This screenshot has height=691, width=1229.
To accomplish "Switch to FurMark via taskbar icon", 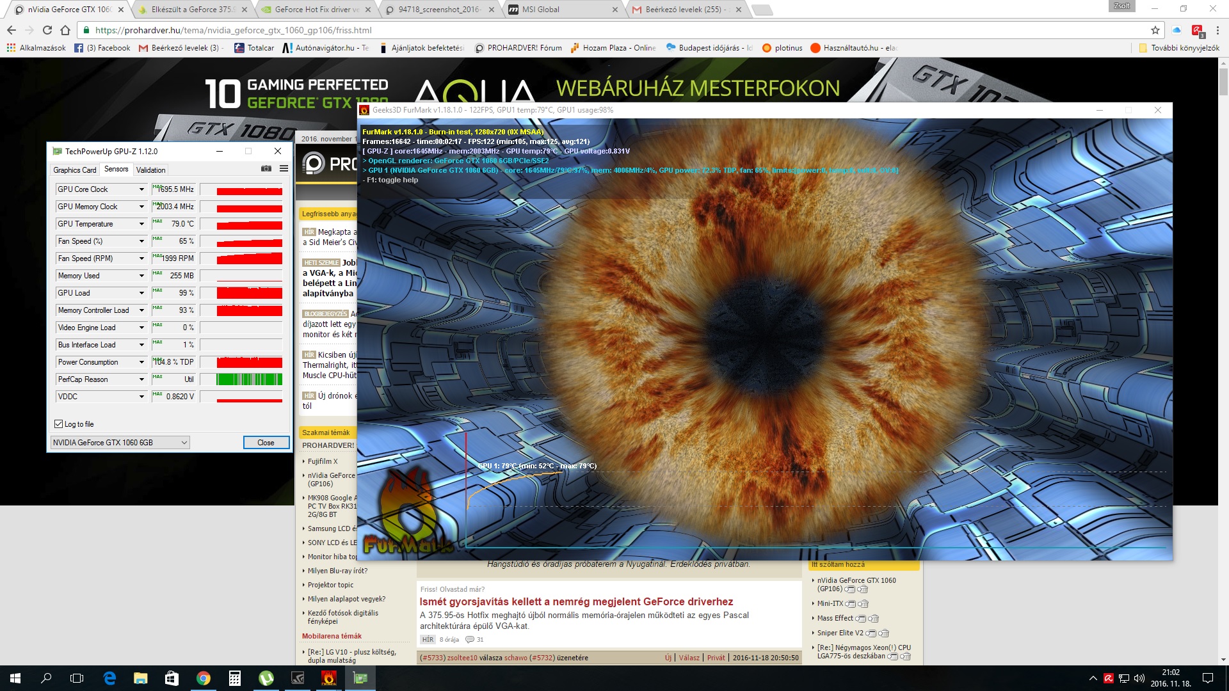I will click(328, 678).
